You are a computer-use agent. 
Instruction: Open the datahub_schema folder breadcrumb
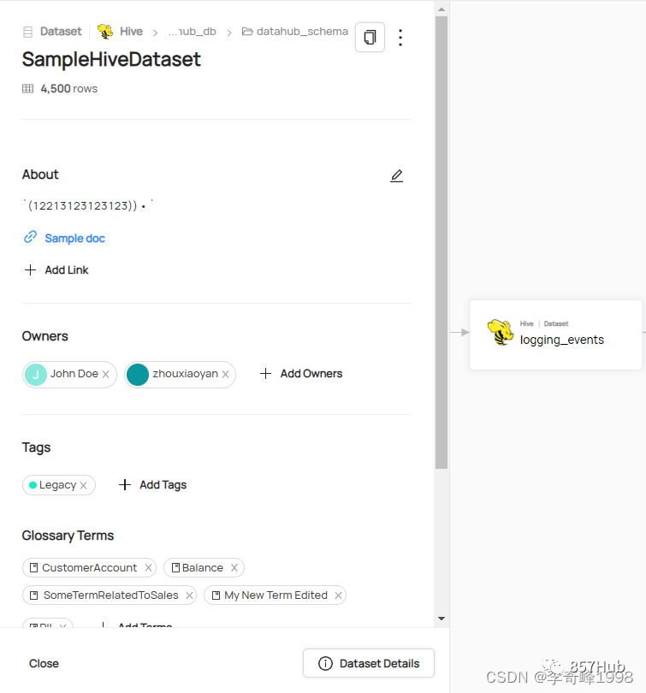tap(295, 32)
